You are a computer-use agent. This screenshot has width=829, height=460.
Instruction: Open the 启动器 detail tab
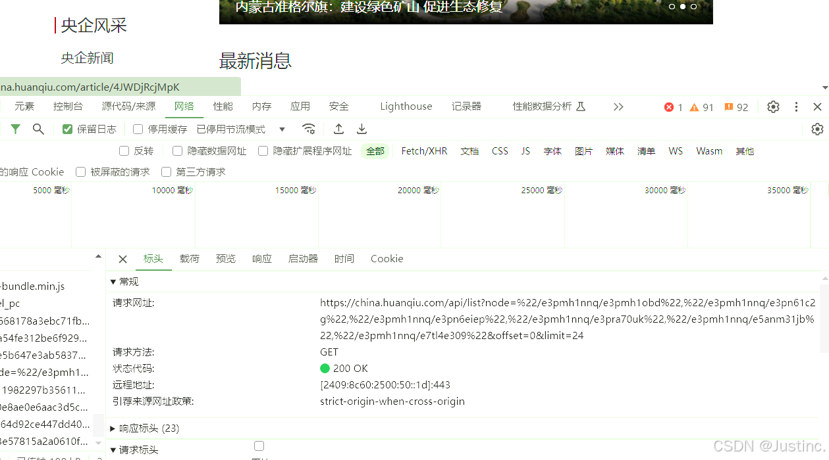pyautogui.click(x=303, y=259)
